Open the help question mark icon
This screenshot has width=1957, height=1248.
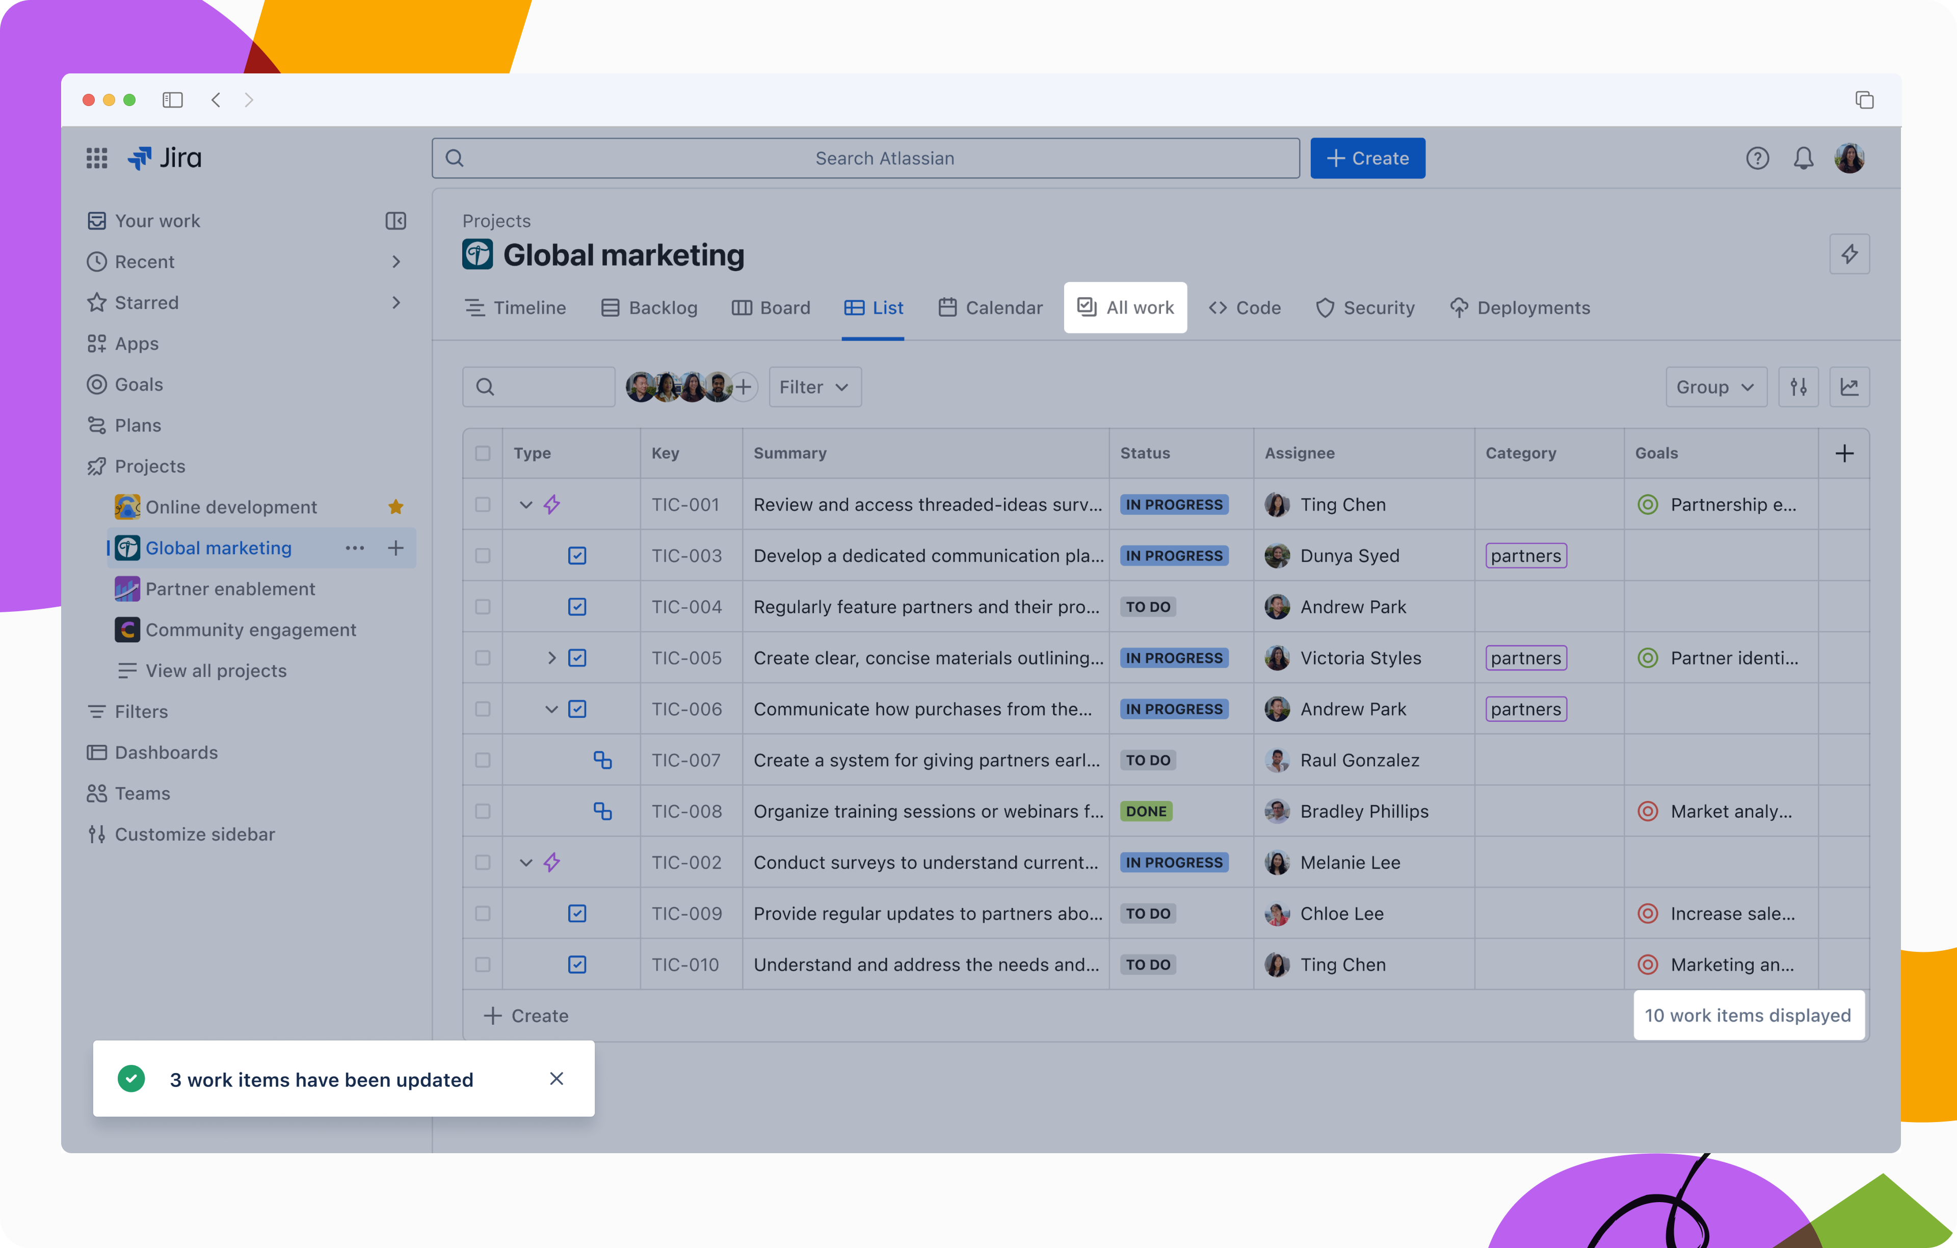tap(1757, 158)
